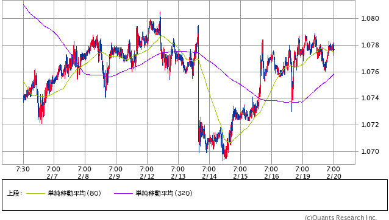Click the 1.072 price axis label
The image size is (389, 220).
[x=370, y=125]
